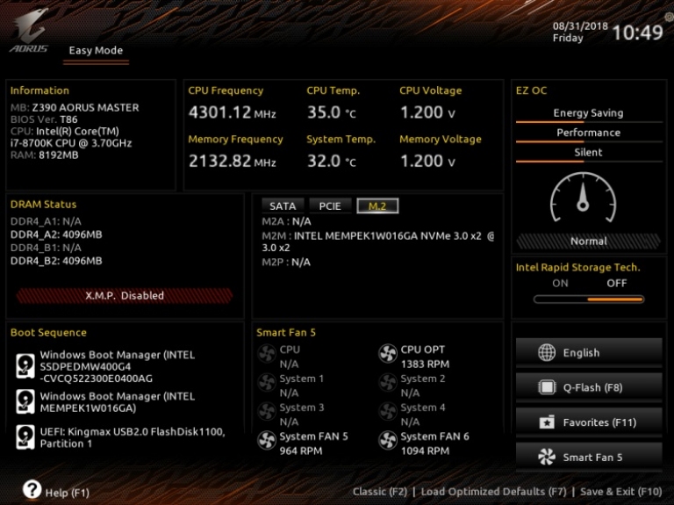The height and width of the screenshot is (505, 674).
Task: Click the BIOS Ver. T86 line
Action: pos(44,119)
